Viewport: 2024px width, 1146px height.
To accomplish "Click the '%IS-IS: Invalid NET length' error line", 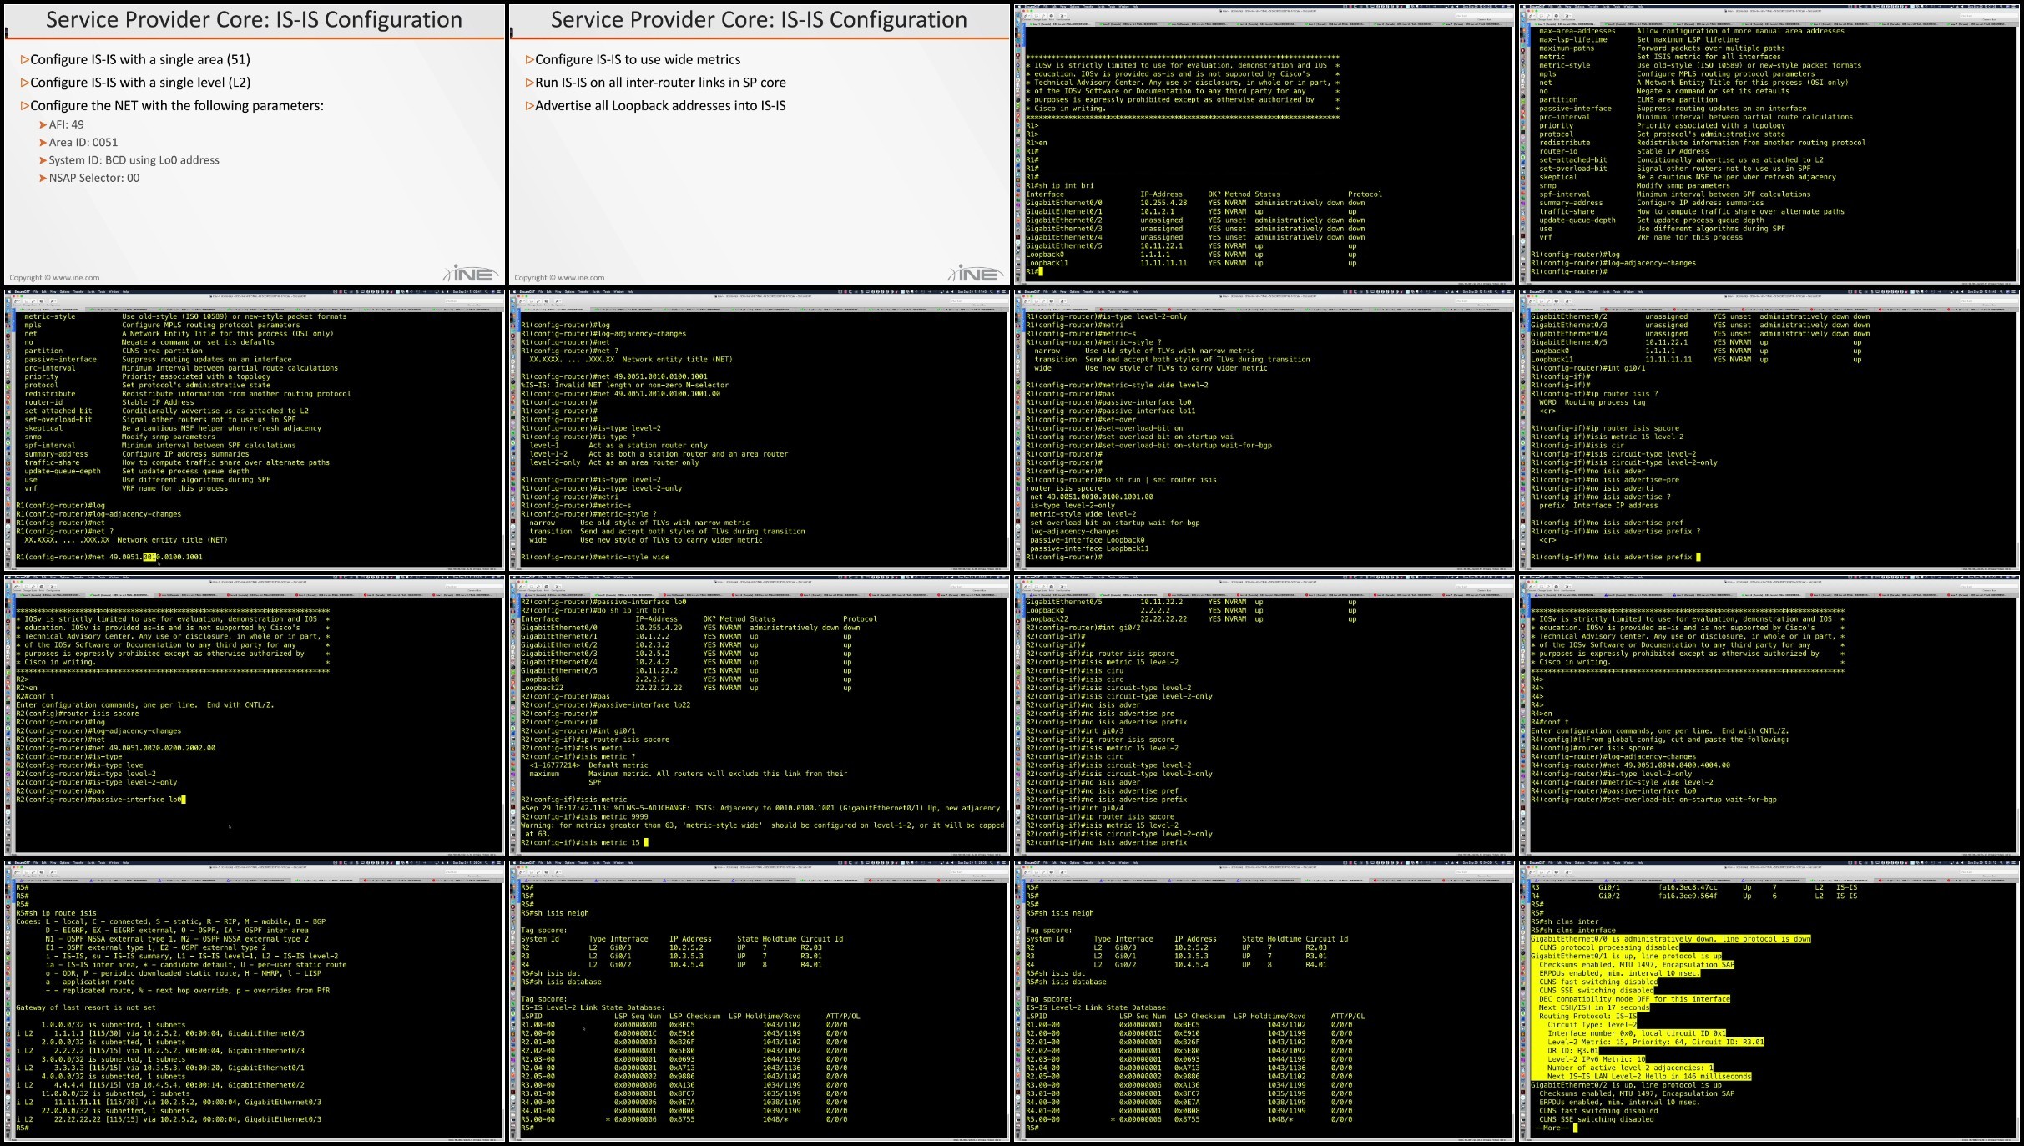I will 624,385.
